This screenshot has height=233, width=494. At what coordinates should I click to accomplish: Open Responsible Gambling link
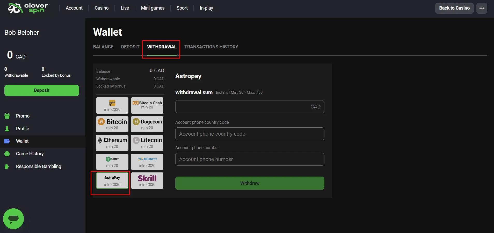(x=39, y=166)
